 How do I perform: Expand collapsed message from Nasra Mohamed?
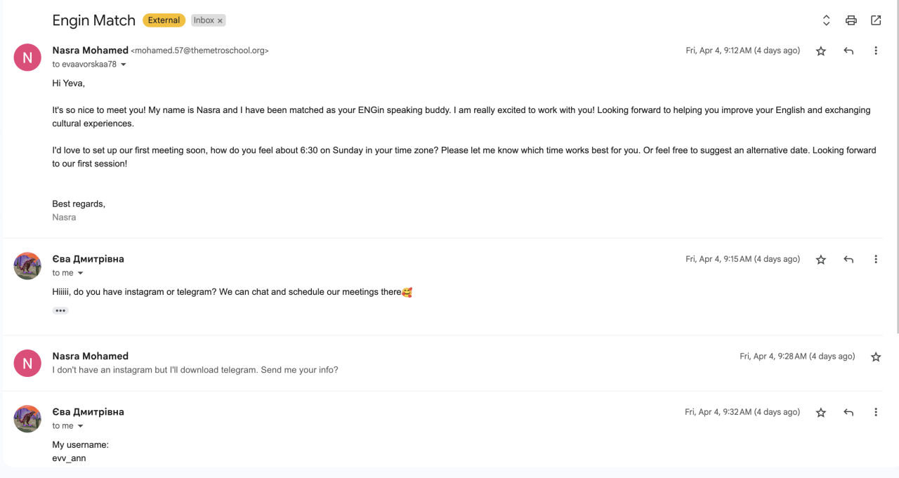[x=449, y=363]
